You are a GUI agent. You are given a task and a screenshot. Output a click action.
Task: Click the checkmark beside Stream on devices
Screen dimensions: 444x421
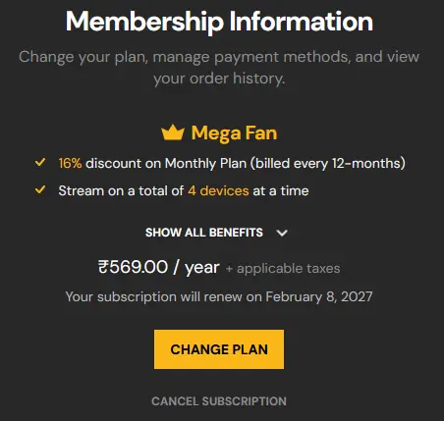(x=40, y=189)
